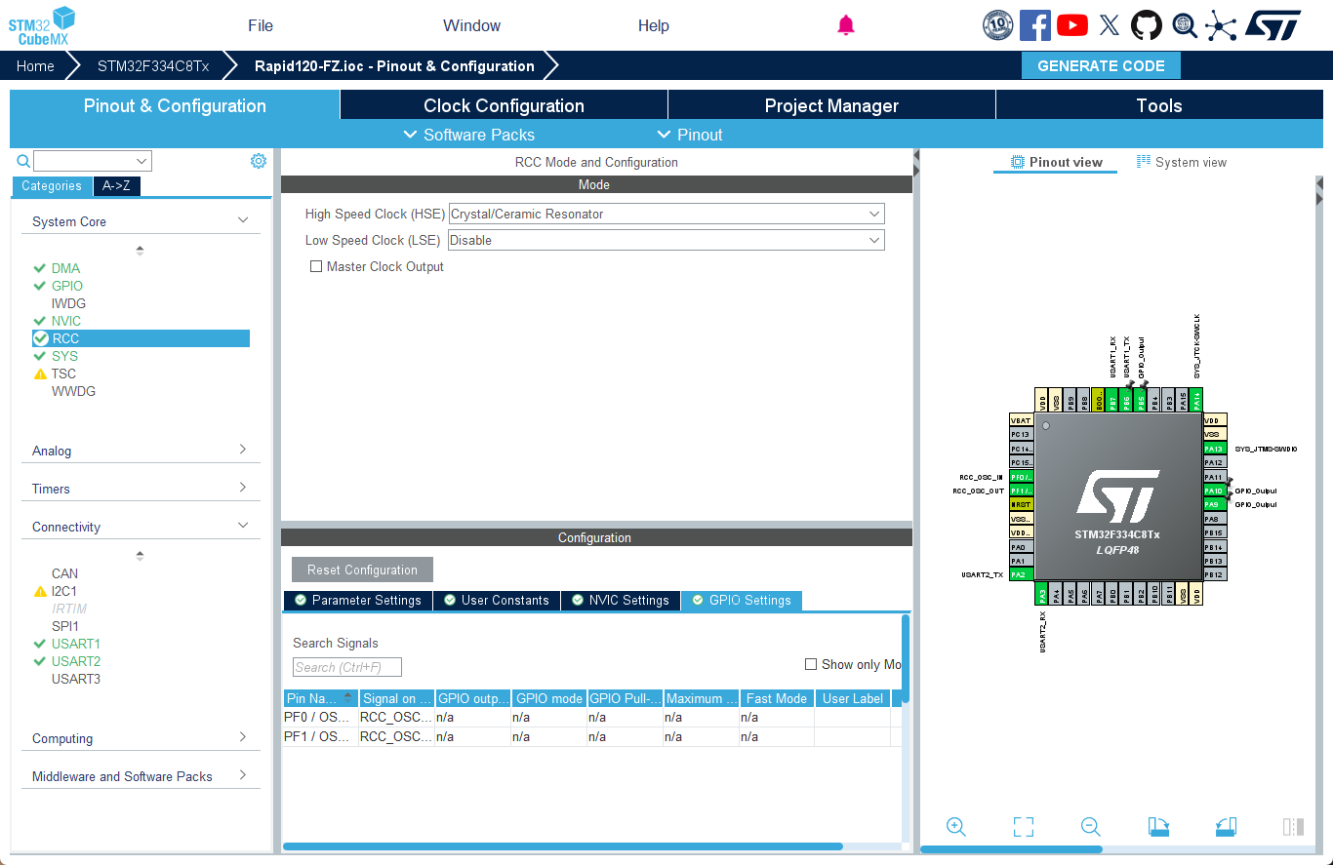This screenshot has height=865, width=1333.
Task: Select the NRST pin on the chip
Action: pos(1020,504)
